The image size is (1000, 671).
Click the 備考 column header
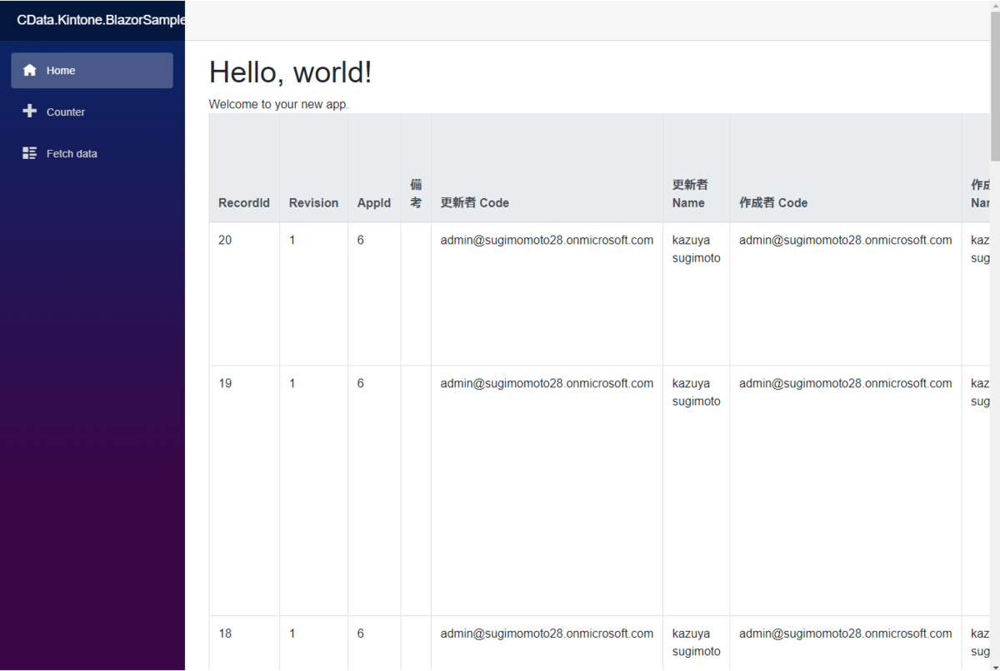click(416, 194)
